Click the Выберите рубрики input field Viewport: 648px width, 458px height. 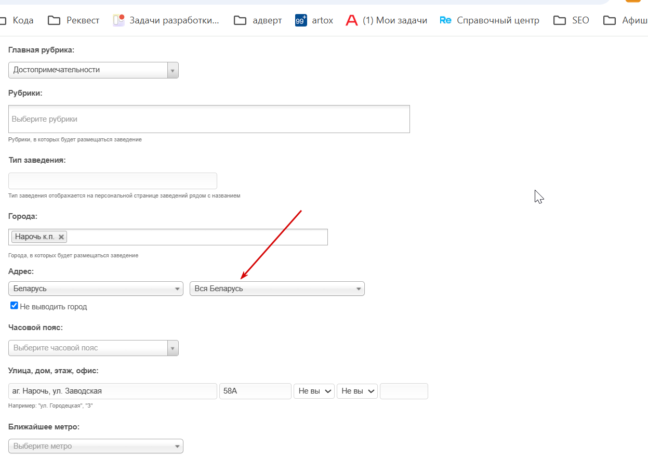point(209,119)
